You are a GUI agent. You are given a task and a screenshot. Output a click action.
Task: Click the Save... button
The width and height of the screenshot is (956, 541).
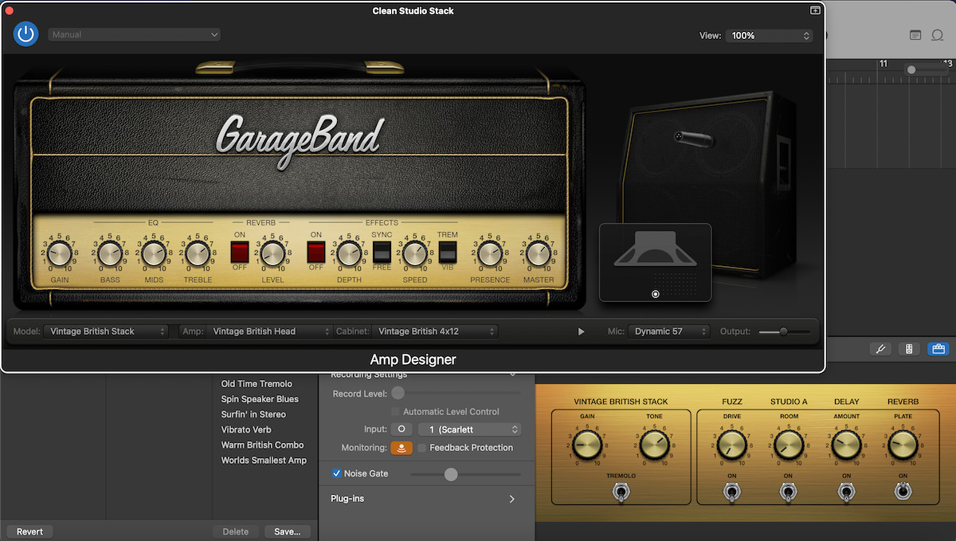(x=288, y=531)
